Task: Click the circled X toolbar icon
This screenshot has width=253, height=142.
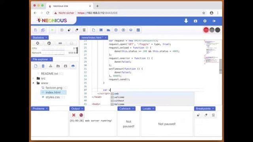Action: point(116,30)
